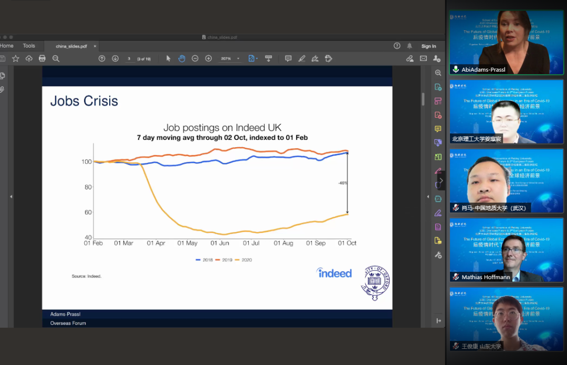The height and width of the screenshot is (365, 567).
Task: Open the notifications bell
Action: 409,46
